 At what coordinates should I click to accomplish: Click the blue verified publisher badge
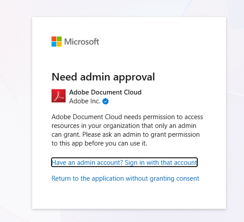(x=105, y=101)
